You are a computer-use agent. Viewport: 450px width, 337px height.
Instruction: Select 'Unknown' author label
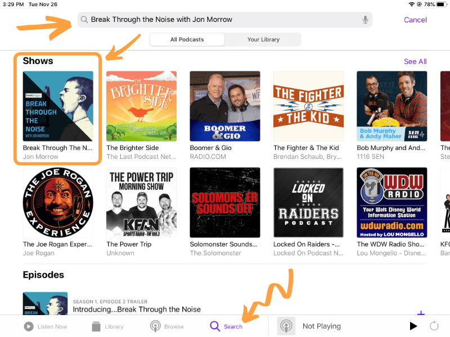120,253
